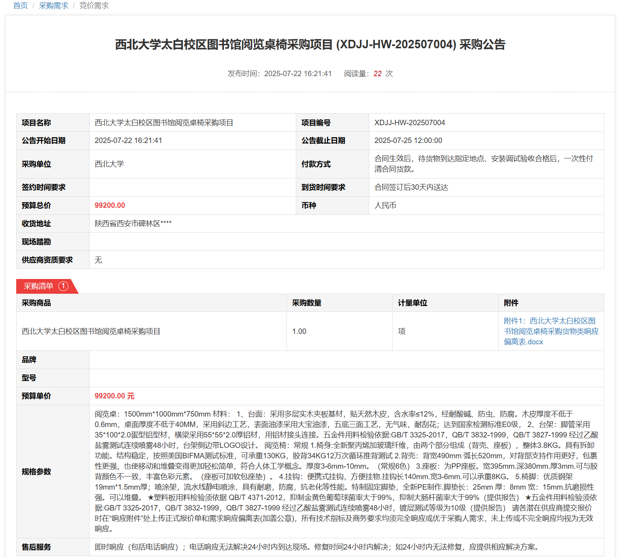The width and height of the screenshot is (619, 558).
Task: Click the announcement title heading
Action: click(310, 45)
